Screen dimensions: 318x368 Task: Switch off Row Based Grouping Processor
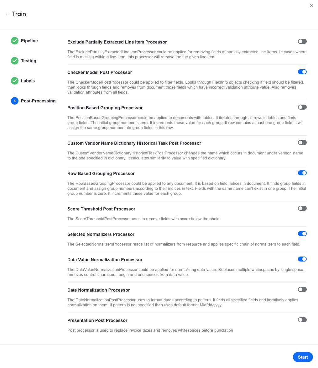302,173
